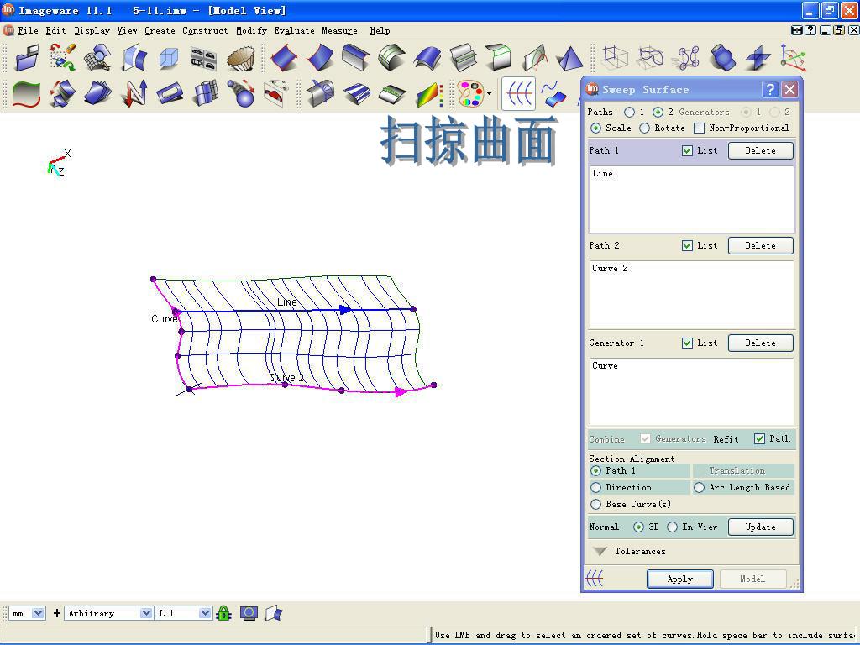860x645 pixels.
Task: Open the File menu
Action: click(28, 31)
